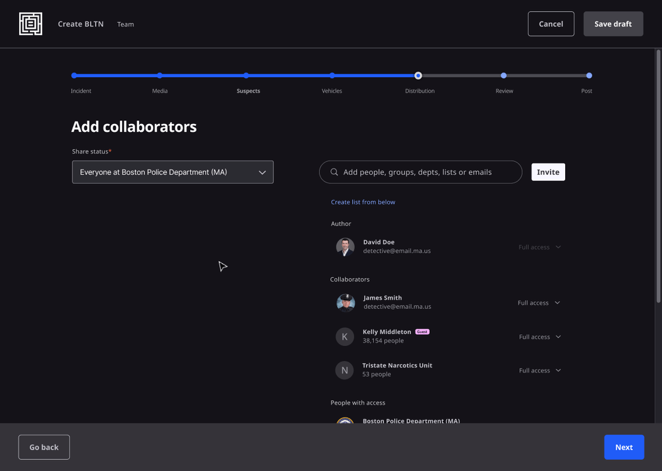Click the Guest badge beside Kelly Middleton
This screenshot has height=471, width=662.
click(x=422, y=331)
